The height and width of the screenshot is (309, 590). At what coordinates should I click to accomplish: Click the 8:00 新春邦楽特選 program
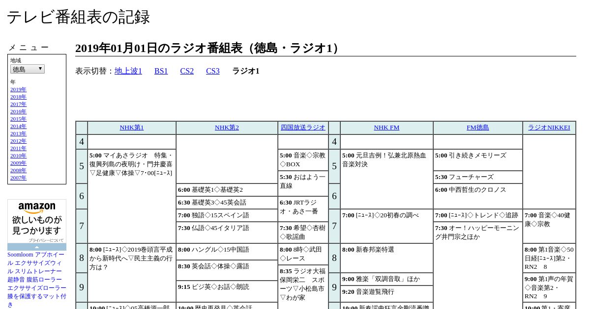386,258
